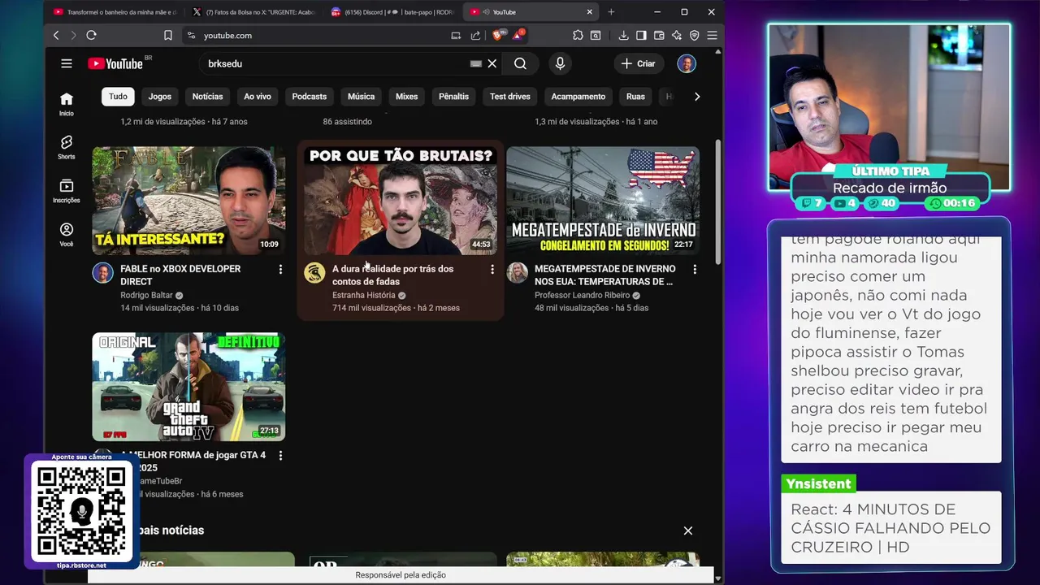Viewport: 1040px width, 585px height.
Task: Go to Início in sidebar
Action: pos(67,104)
